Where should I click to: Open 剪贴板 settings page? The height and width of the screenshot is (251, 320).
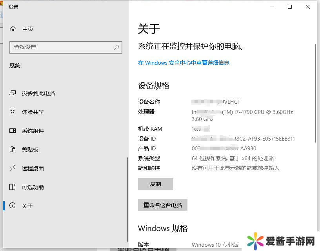tap(30, 150)
